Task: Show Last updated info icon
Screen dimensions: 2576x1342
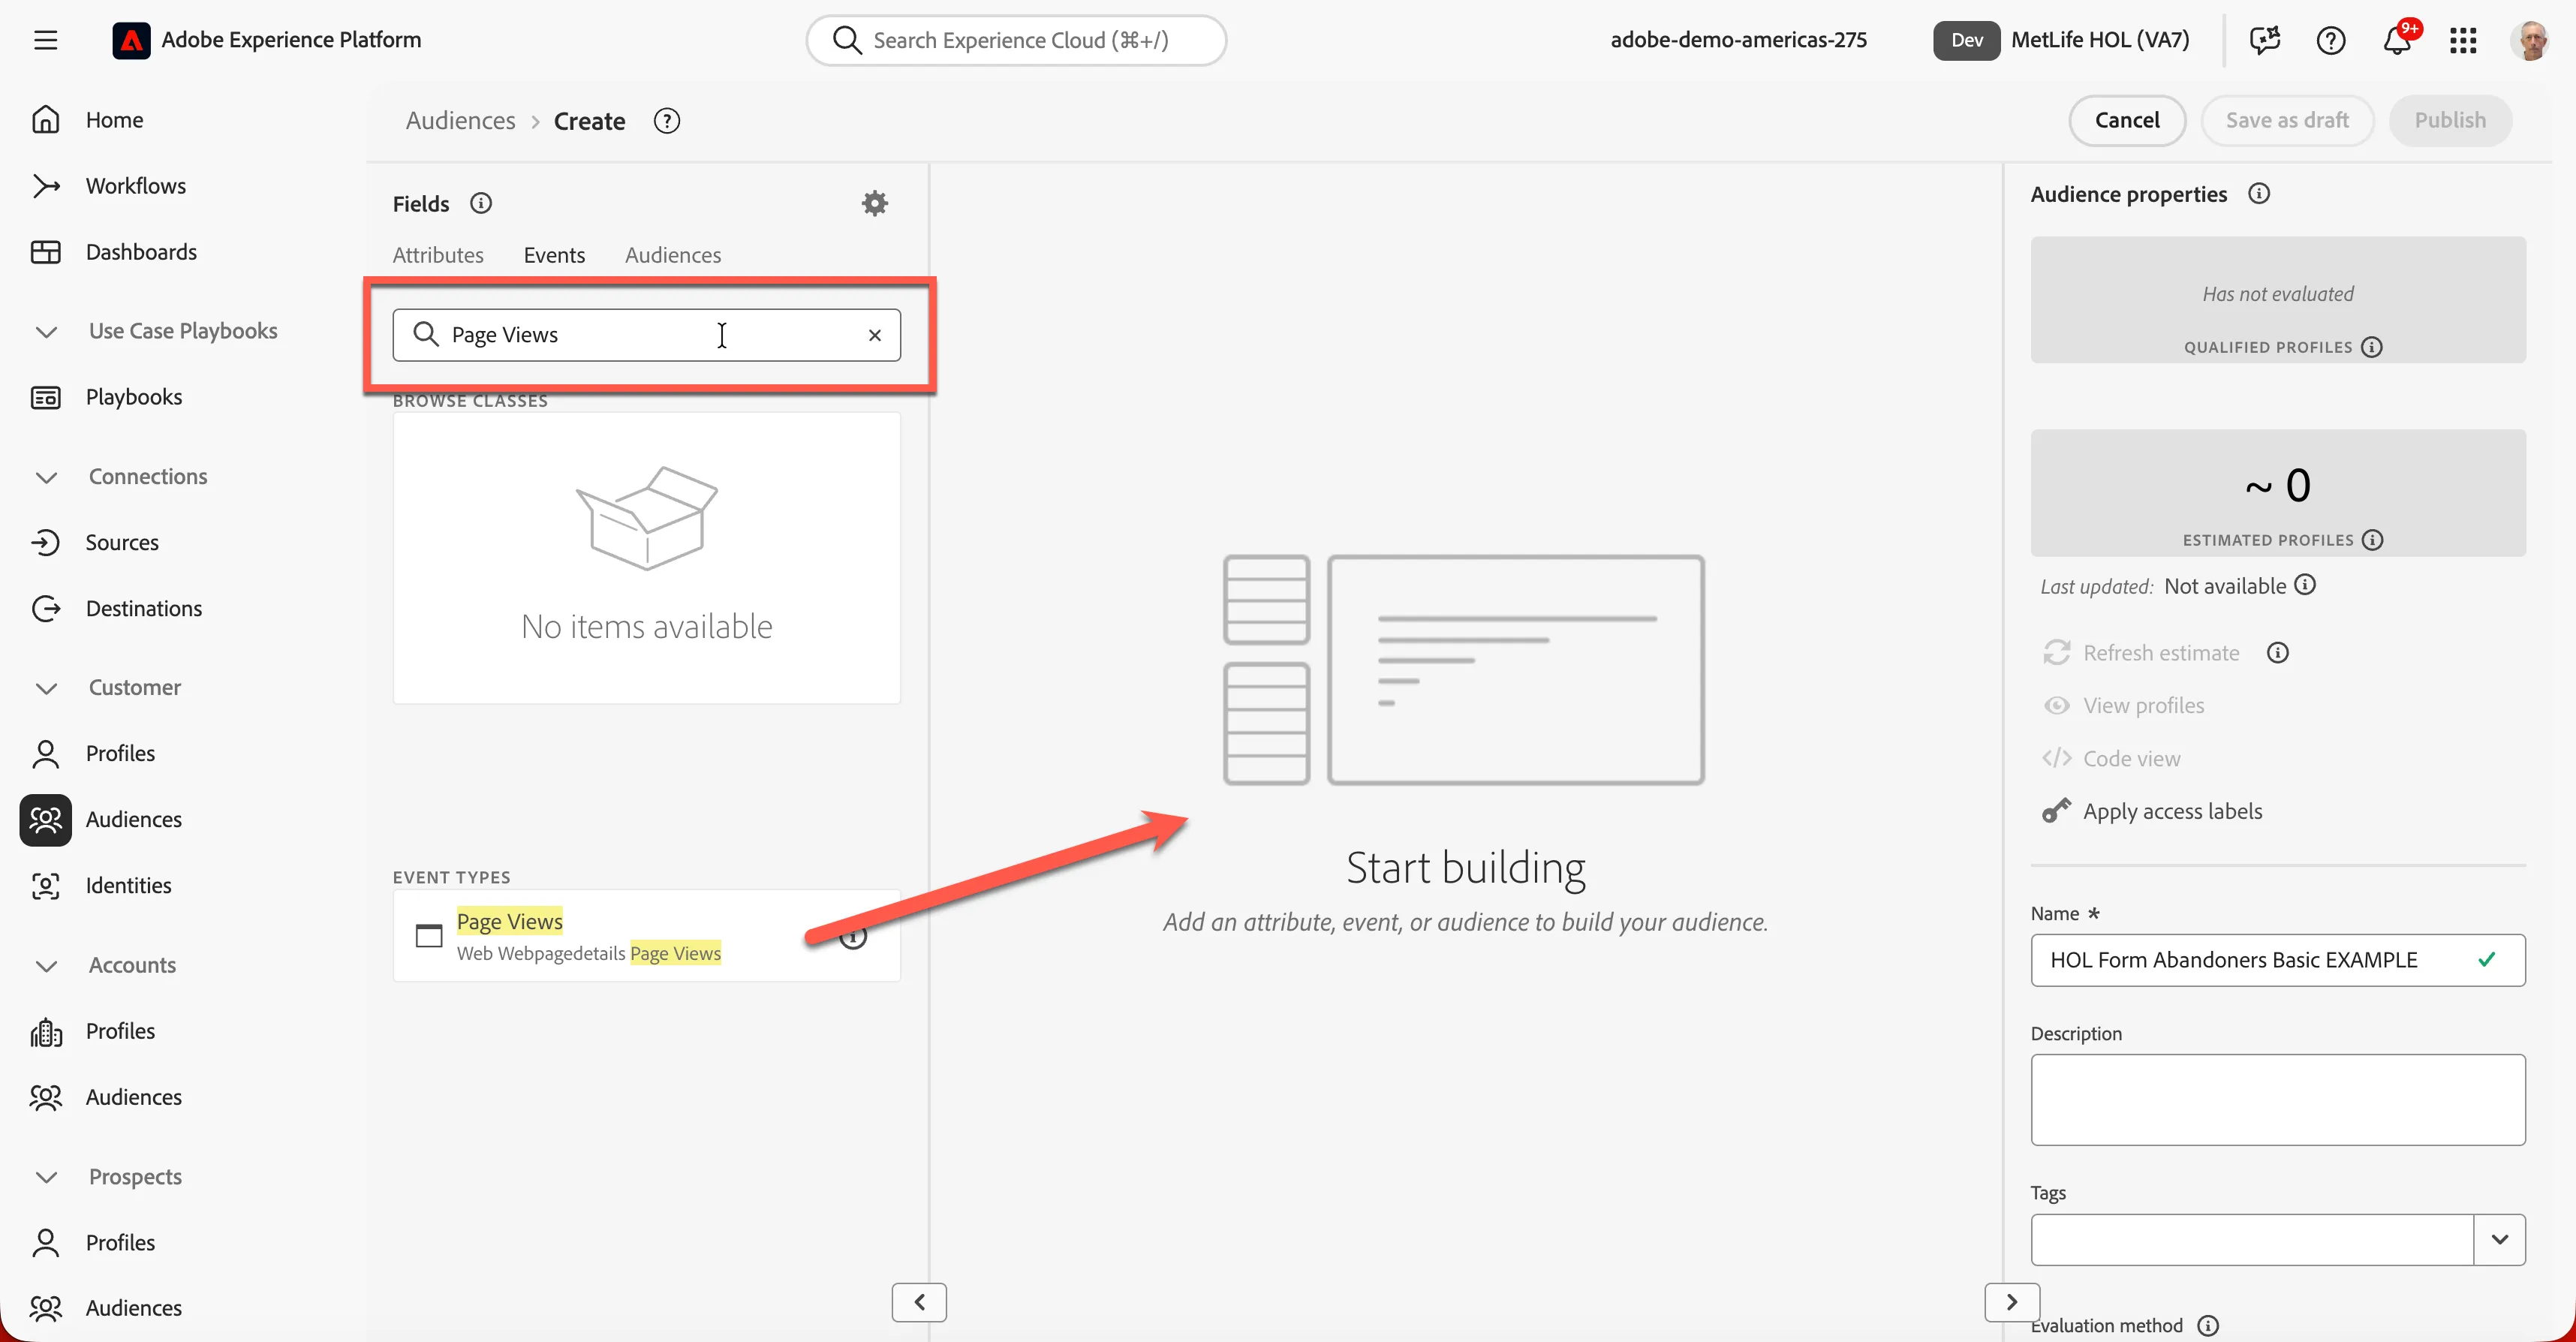Action: click(x=2305, y=585)
